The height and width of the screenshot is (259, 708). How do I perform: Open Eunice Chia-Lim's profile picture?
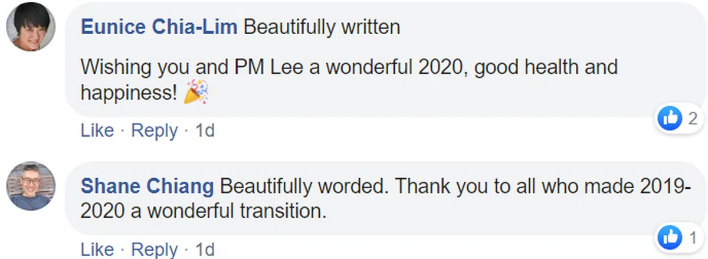point(31,27)
